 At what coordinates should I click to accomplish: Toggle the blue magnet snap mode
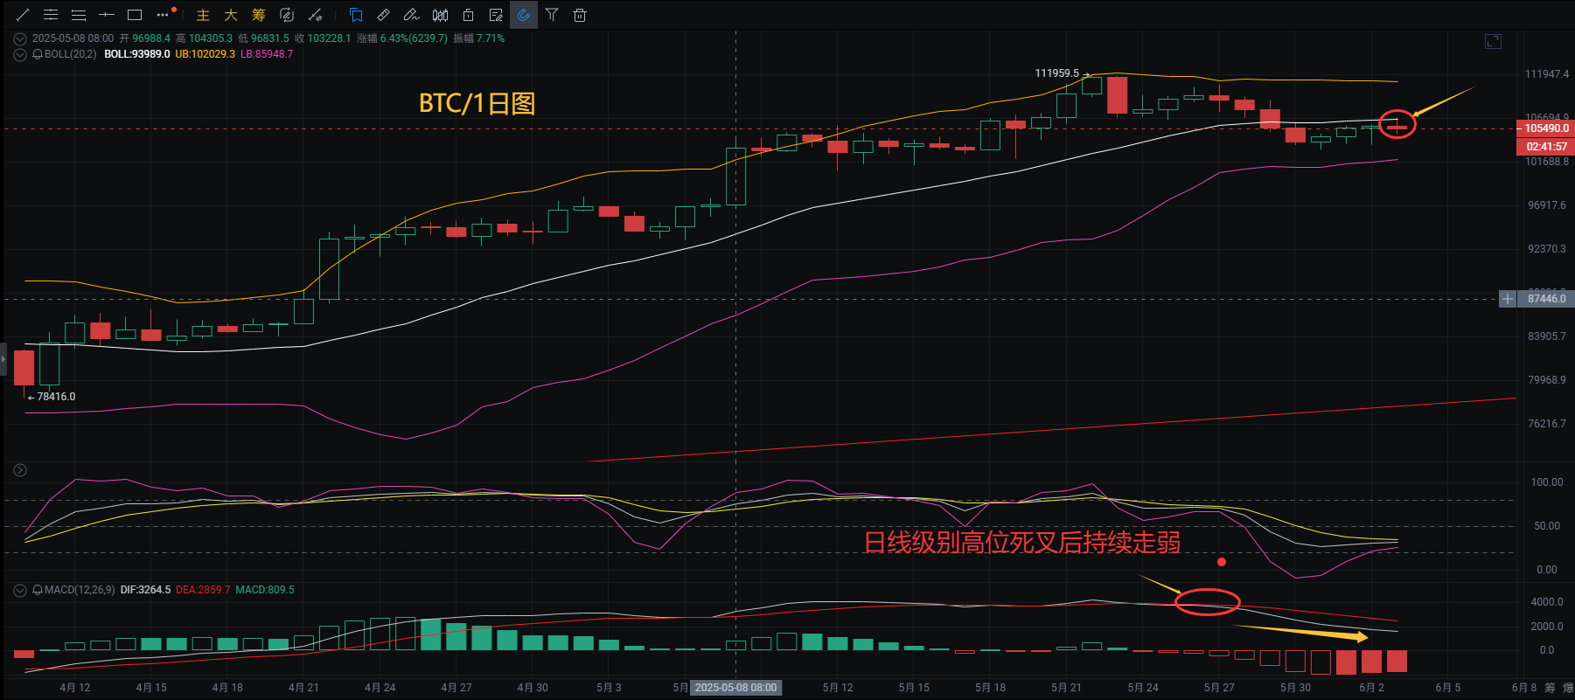(524, 15)
